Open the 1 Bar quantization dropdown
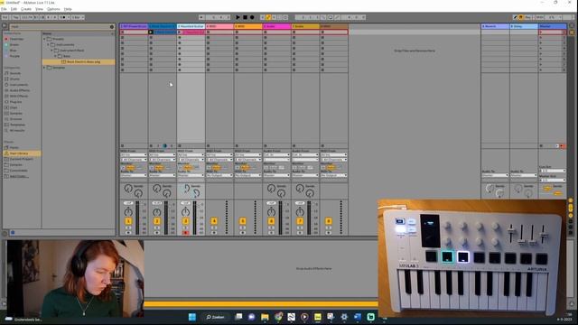Image resolution: width=578 pixels, height=325 pixels. click(78, 17)
